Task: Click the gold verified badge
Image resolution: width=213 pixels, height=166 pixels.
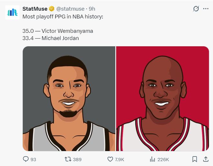Action: pos(52,9)
